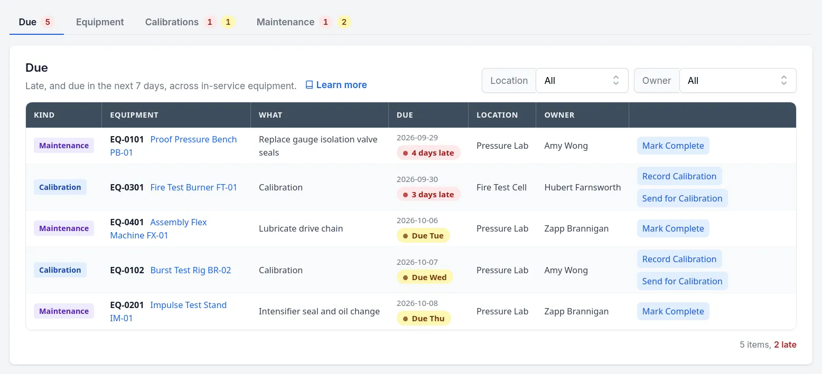Click the book icon beside Learn more
822x374 pixels.
pyautogui.click(x=310, y=85)
